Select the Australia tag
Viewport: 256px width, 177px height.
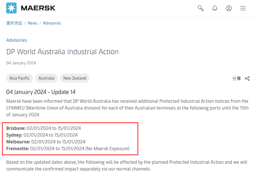[46, 78]
